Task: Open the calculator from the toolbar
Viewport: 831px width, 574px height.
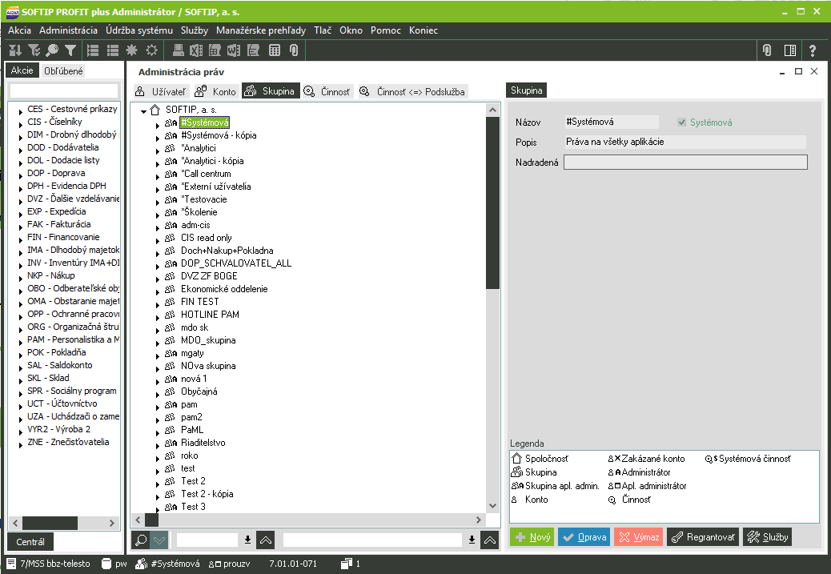Action: pos(275,50)
